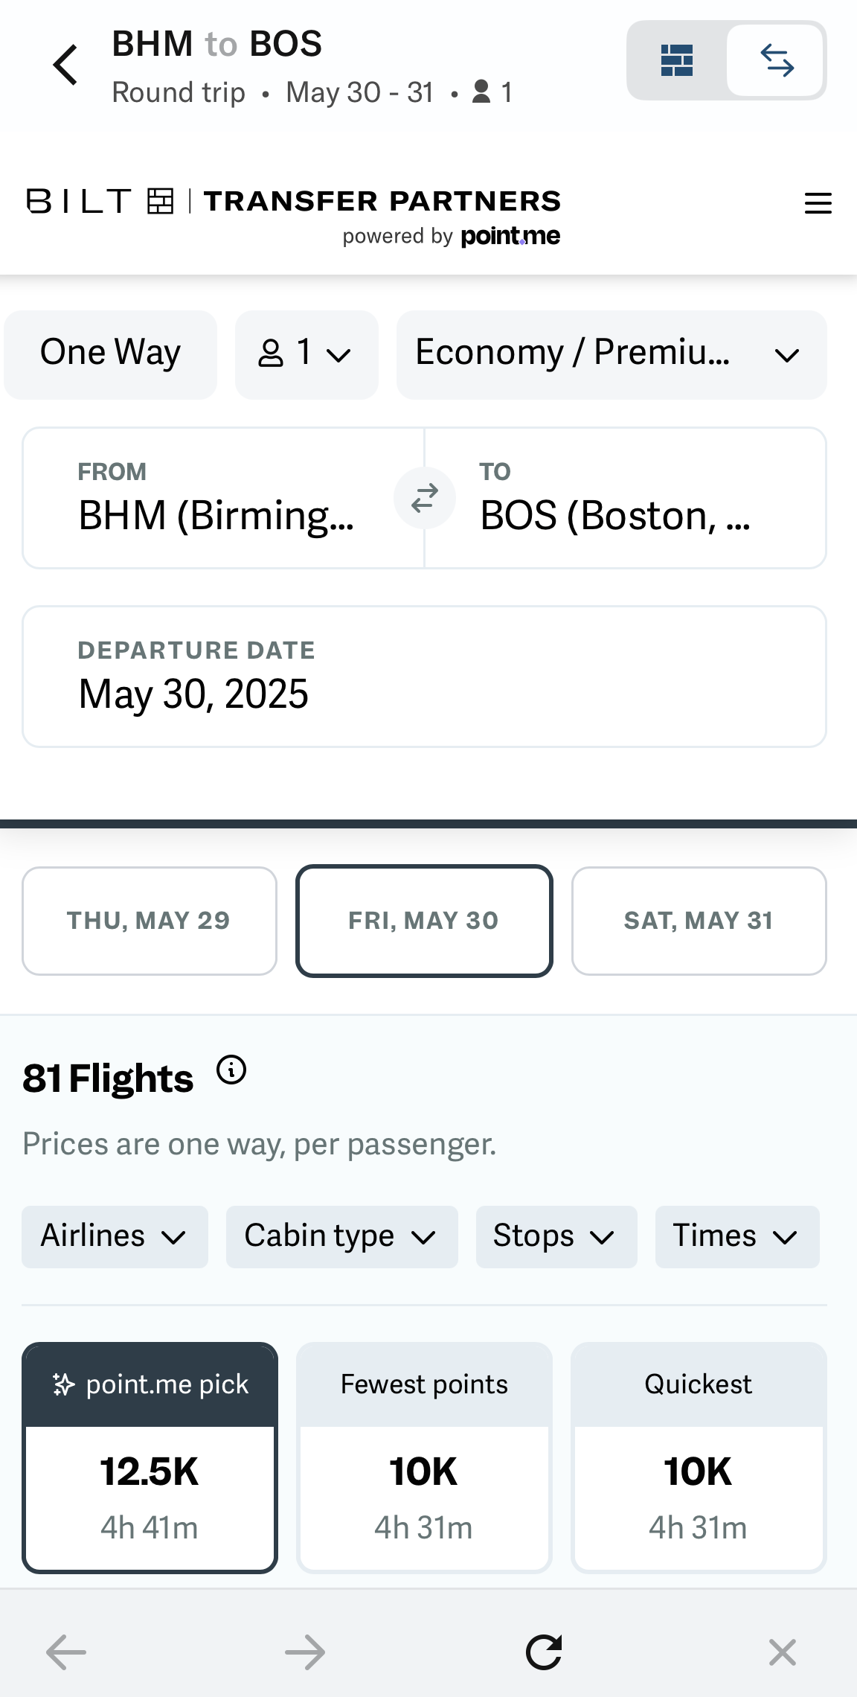Open the Airlines filter dropdown

point(115,1236)
